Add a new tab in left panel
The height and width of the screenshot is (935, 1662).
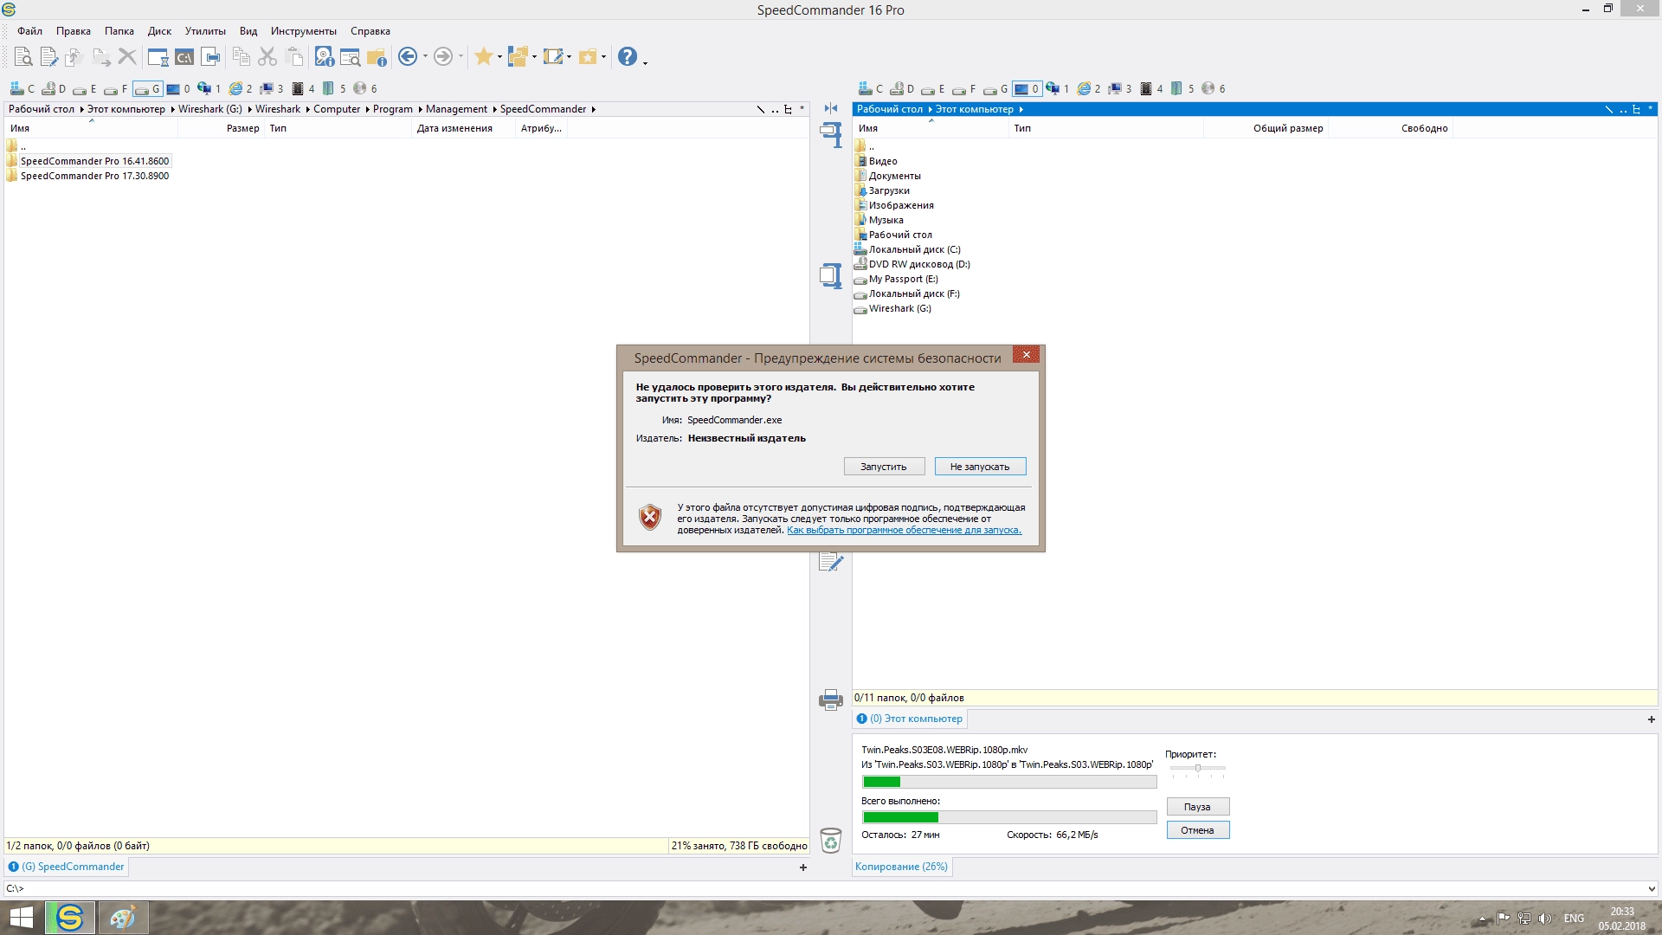(x=803, y=867)
